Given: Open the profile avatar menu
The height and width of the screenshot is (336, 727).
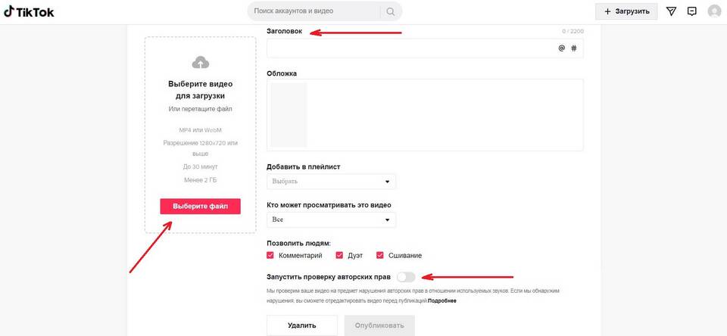Looking at the screenshot, I should 714,11.
